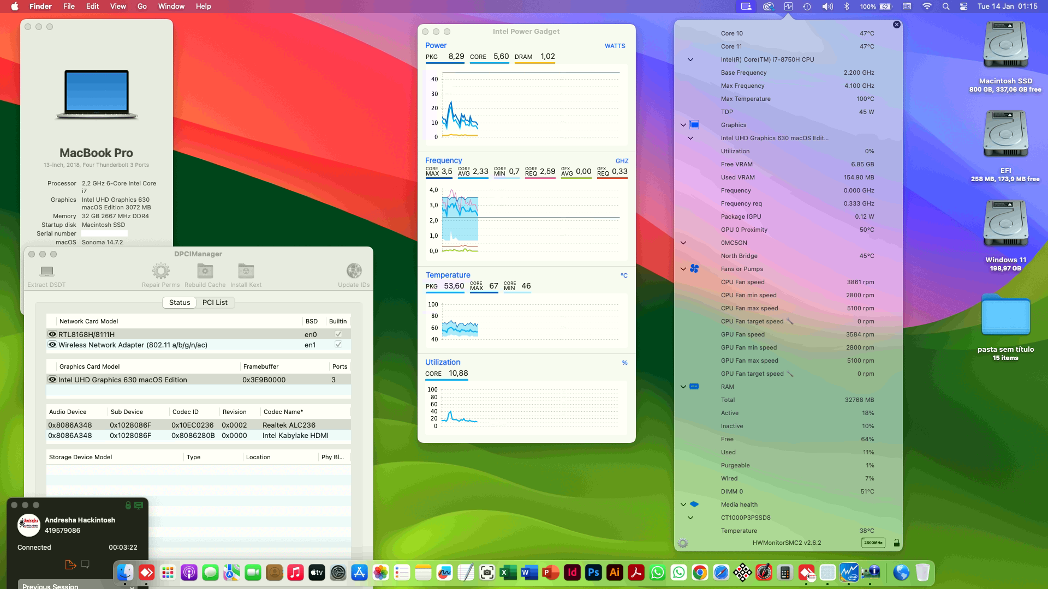
Task: Click the Update IDs globe icon
Action: 354,271
